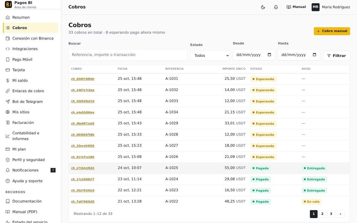Go to page 2
The image size is (357, 223).
tap(322, 214)
